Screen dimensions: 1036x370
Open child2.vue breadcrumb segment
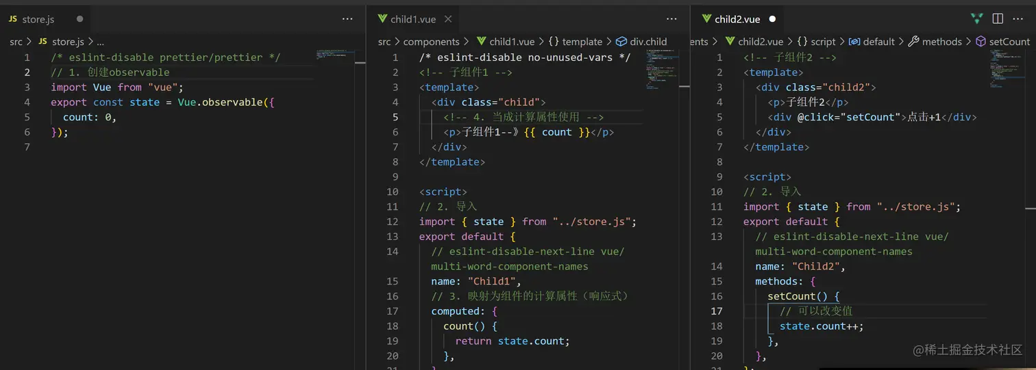coord(761,42)
